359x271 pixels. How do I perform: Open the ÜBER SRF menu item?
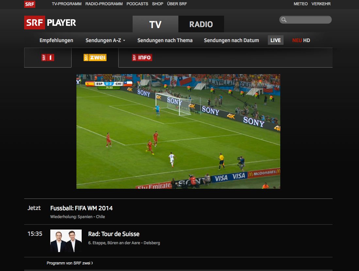tap(177, 4)
